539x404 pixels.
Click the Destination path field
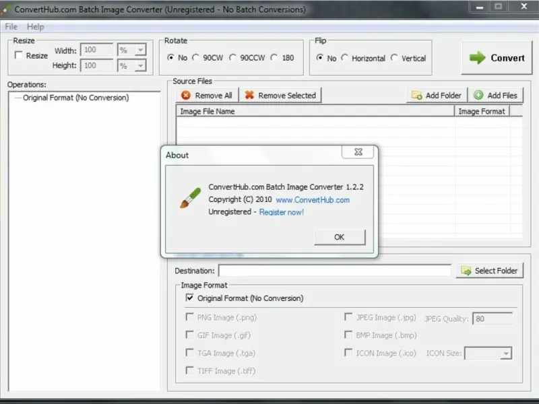(x=335, y=271)
